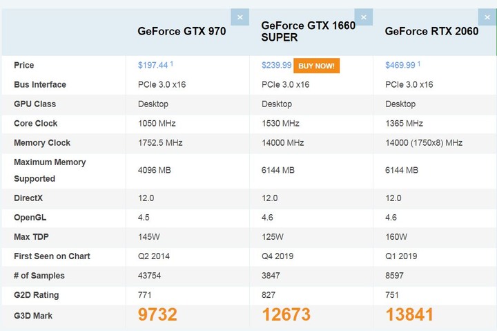Click the GPU Class row label

coord(35,104)
